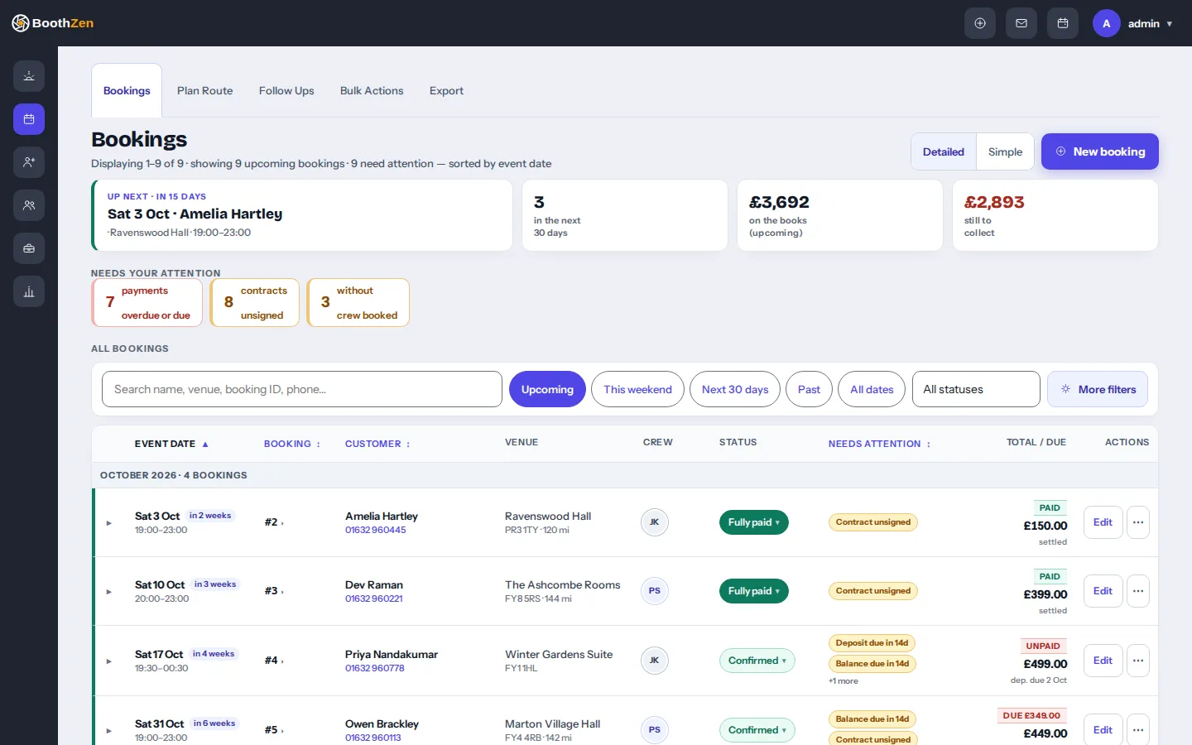1192x745 pixels.
Task: Open the briefcase icon in sidebar
Action: coord(29,248)
